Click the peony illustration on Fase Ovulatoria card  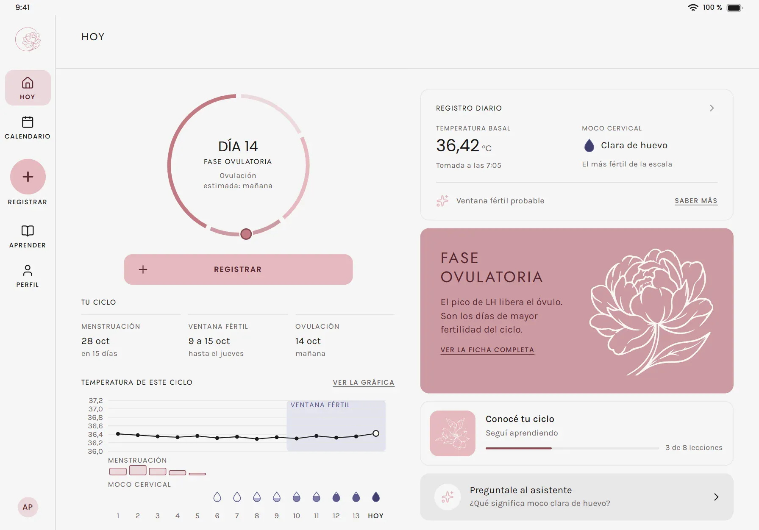[651, 312]
